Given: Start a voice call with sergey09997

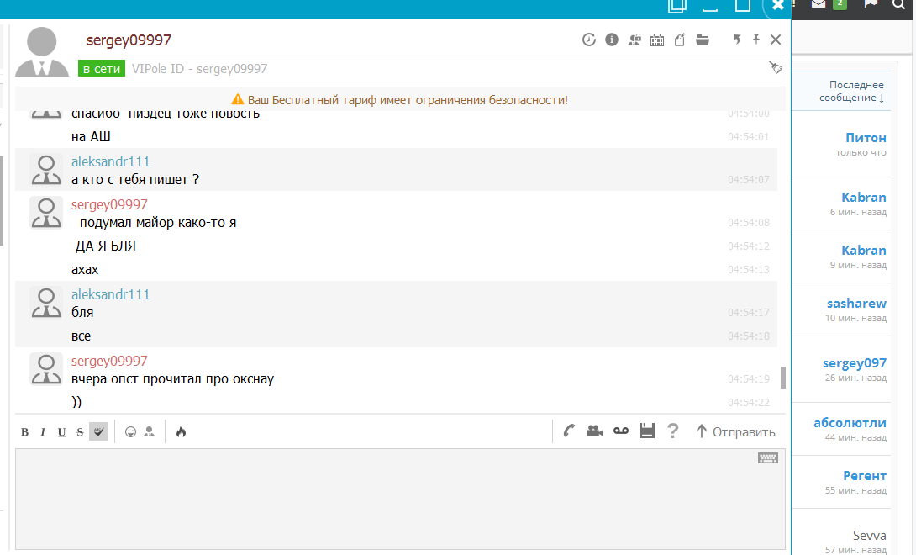Looking at the screenshot, I should click(569, 431).
